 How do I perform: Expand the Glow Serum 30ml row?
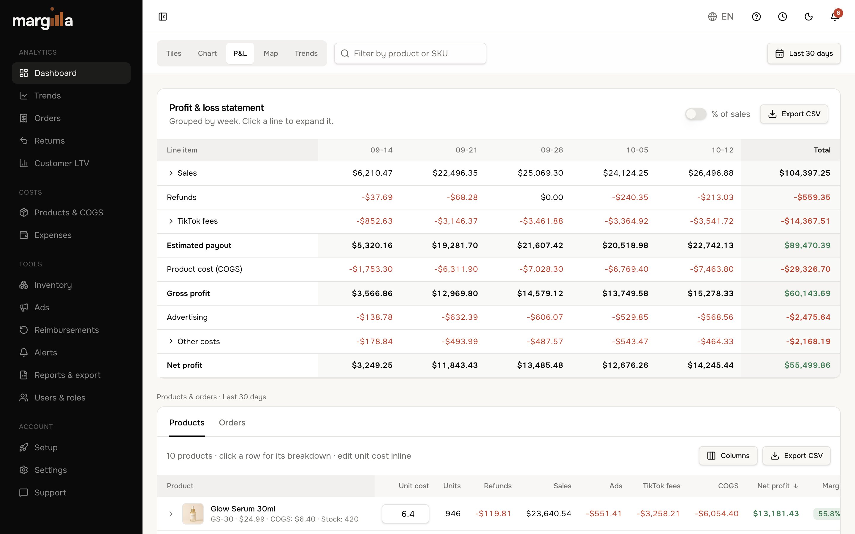tap(171, 514)
